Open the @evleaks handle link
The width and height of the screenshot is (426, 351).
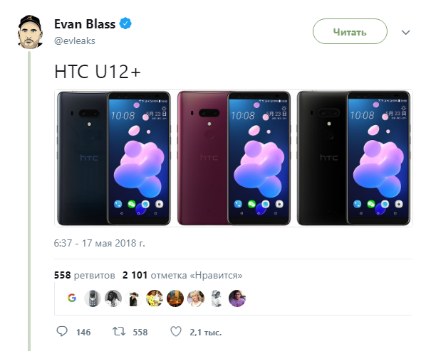(75, 41)
